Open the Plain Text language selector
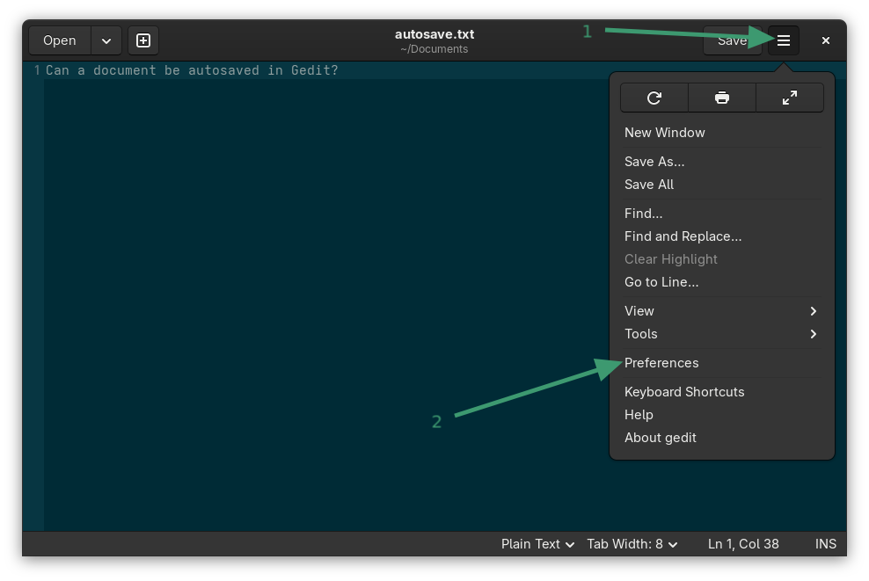Screen dimensions: 869x581 537,543
